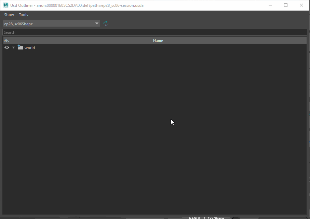Click the Vis column header
Screen dimensions: 310x219
(x=6, y=41)
